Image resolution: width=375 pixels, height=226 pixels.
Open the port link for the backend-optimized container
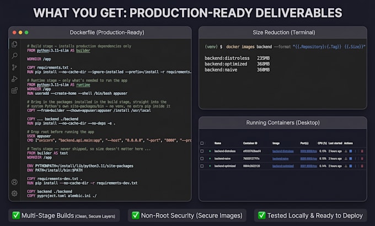coord(308,166)
